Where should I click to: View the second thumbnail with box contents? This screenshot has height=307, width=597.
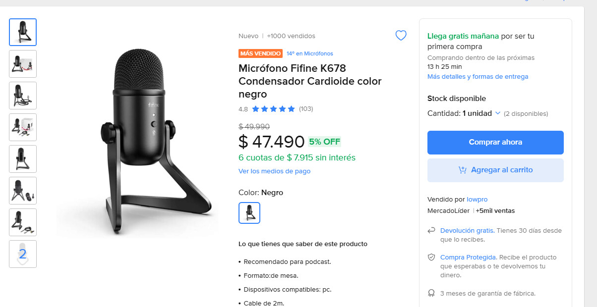[23, 64]
